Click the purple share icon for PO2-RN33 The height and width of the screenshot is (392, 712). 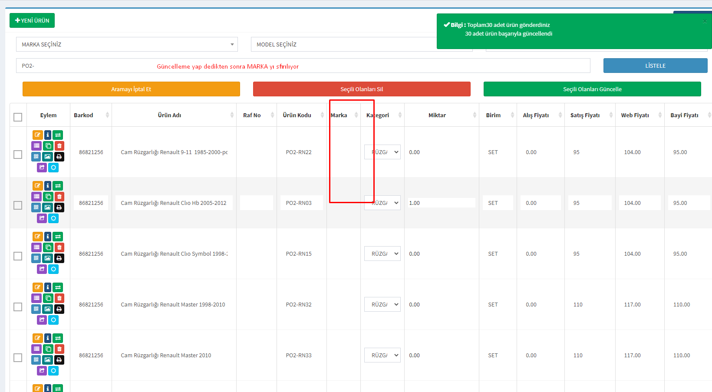[42, 371]
